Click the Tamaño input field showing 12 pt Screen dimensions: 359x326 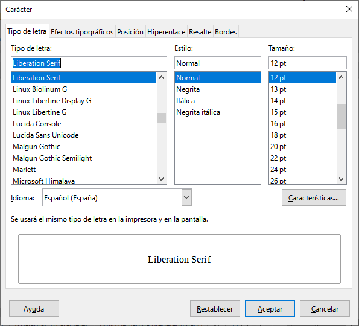[308, 63]
